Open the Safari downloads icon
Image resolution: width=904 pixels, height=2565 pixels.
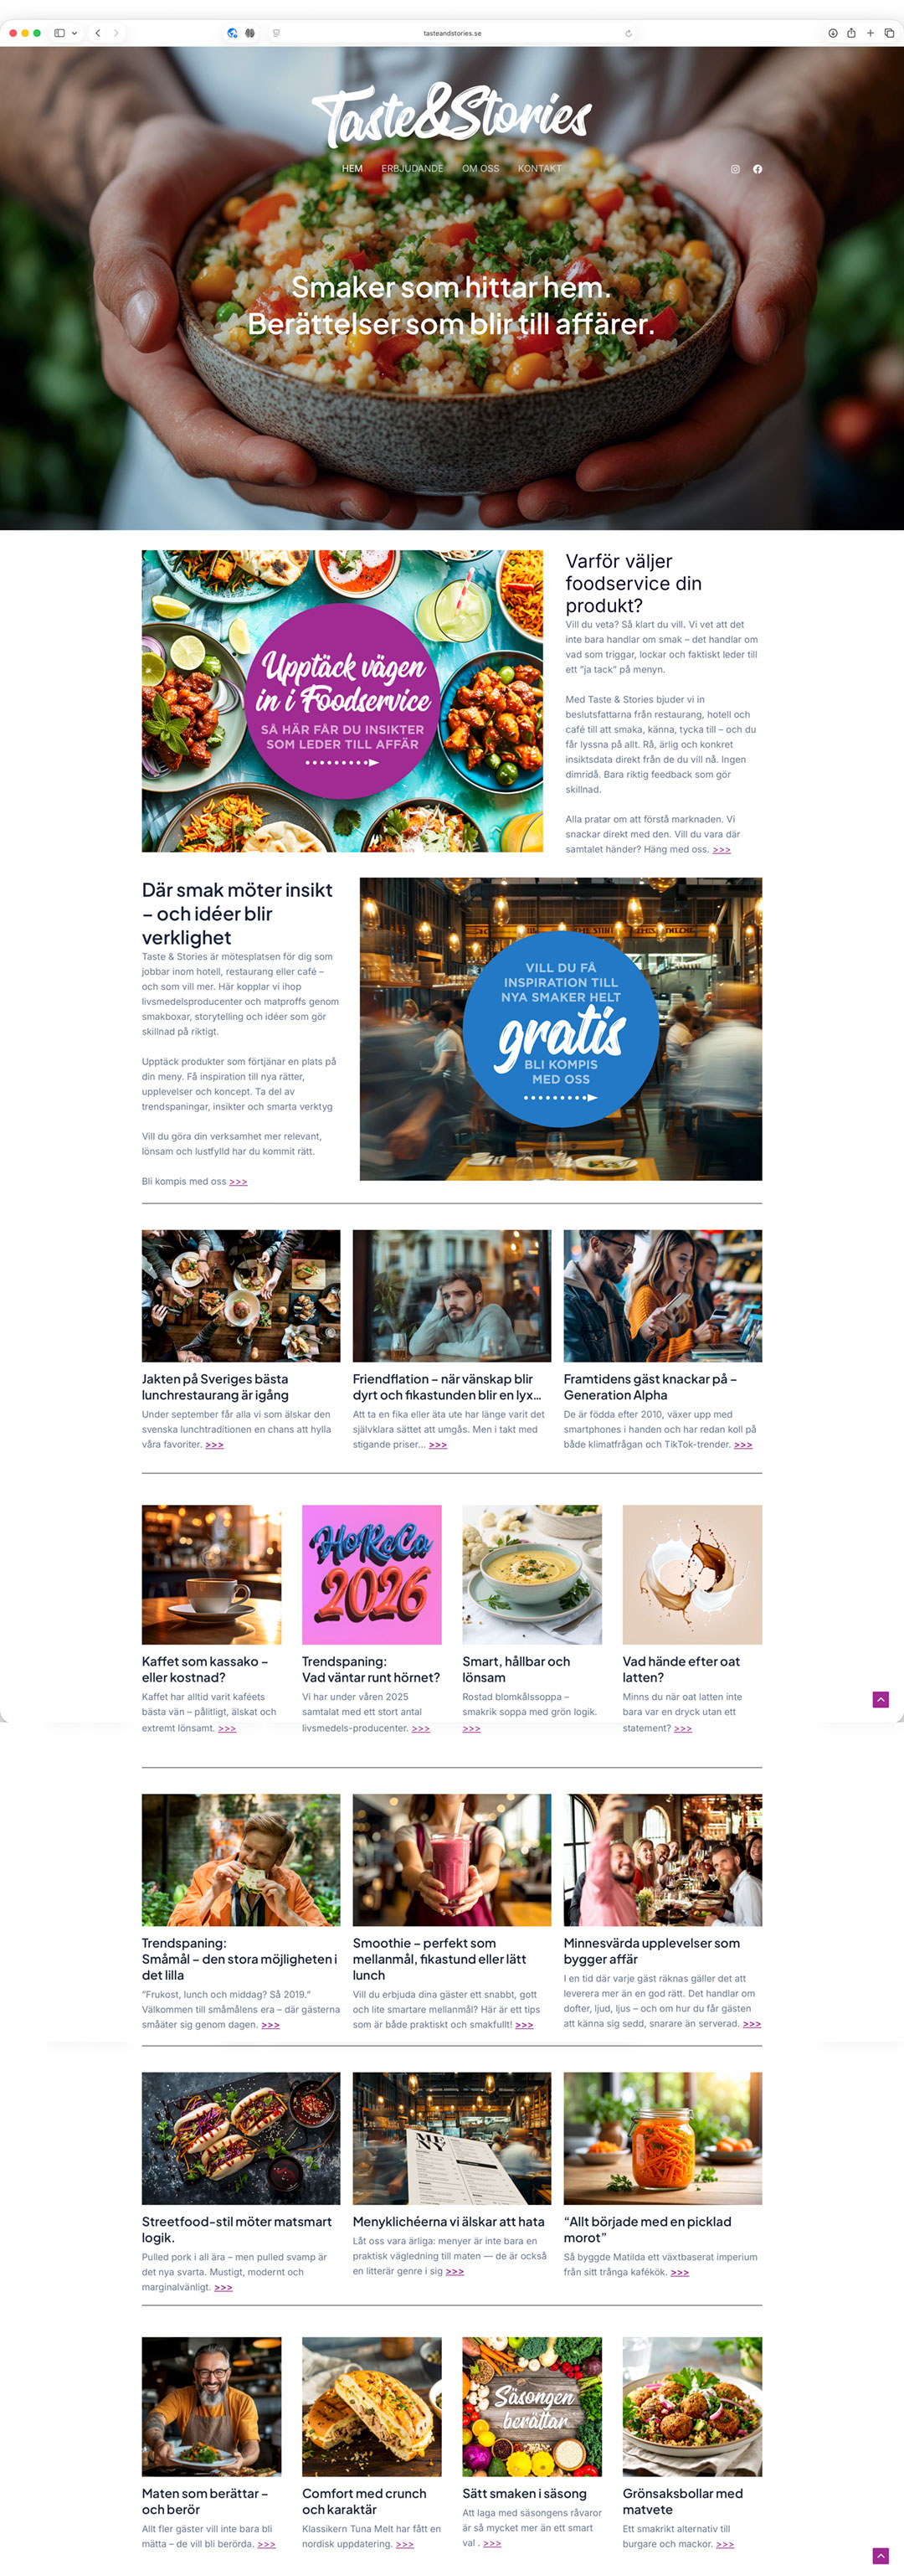click(832, 33)
